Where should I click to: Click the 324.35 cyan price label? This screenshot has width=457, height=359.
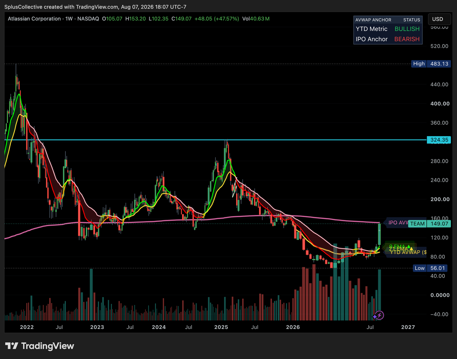point(438,140)
